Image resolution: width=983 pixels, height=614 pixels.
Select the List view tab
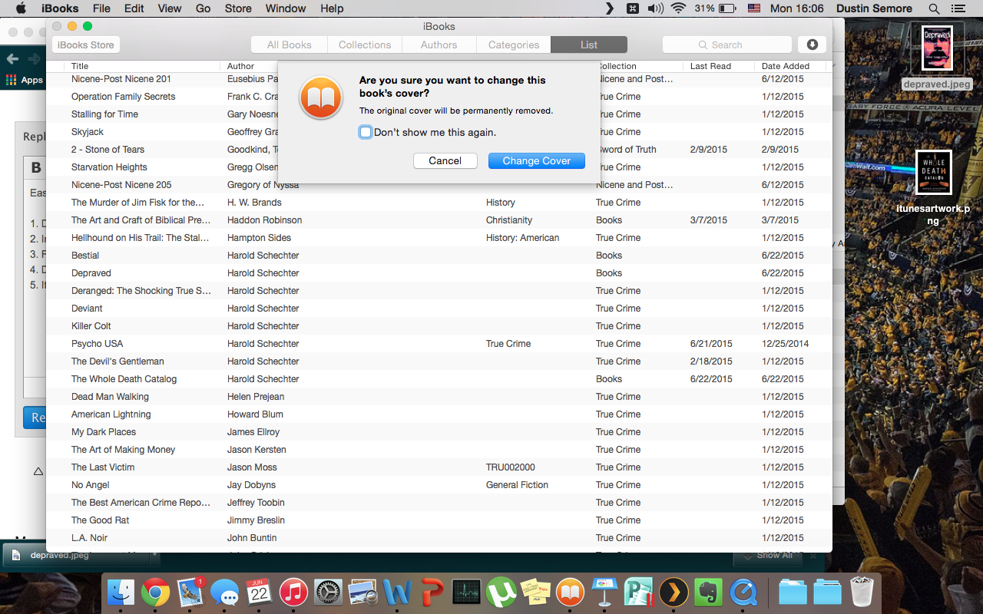tap(589, 45)
